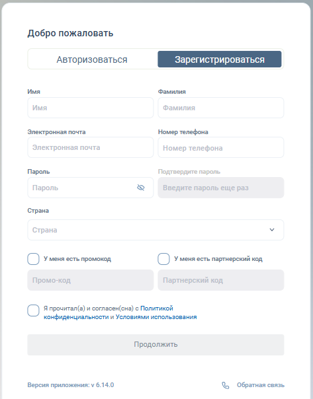Click the Электронная почта input field
Screen dimensions: 313x399
pos(91,147)
